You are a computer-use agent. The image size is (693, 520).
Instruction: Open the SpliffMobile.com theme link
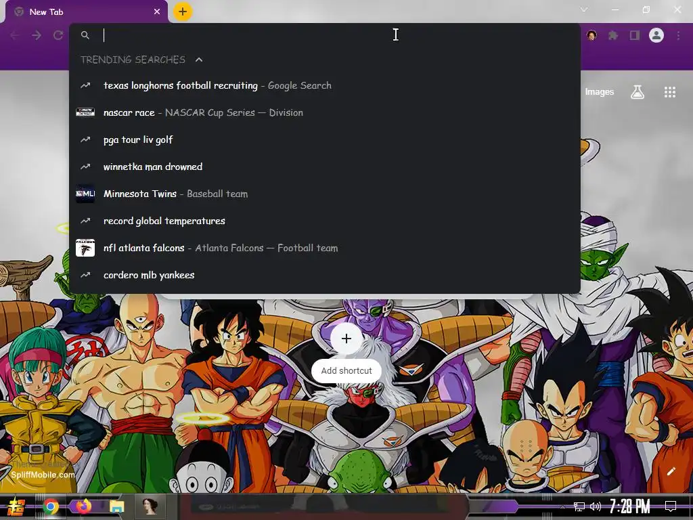[x=43, y=475]
